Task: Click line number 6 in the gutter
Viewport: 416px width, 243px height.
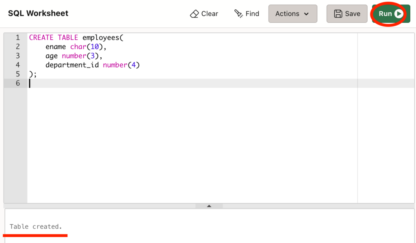Action: point(17,83)
